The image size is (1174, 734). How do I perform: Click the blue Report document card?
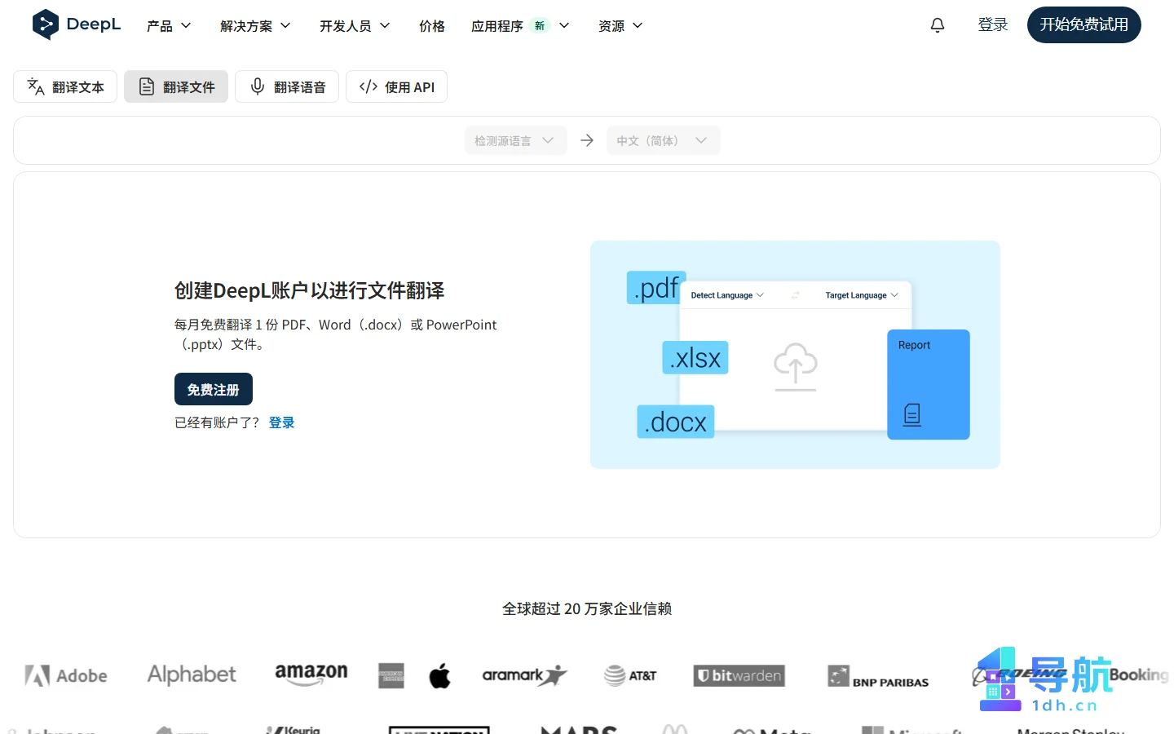click(x=929, y=384)
